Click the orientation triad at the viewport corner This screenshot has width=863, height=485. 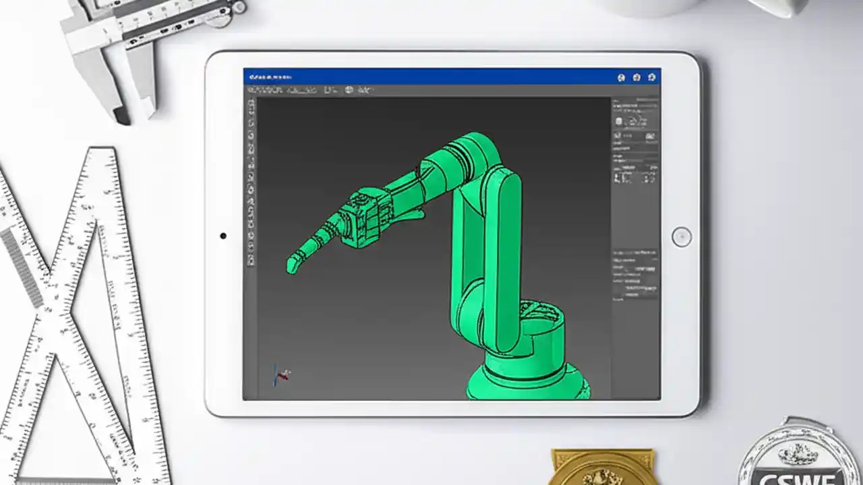[280, 375]
